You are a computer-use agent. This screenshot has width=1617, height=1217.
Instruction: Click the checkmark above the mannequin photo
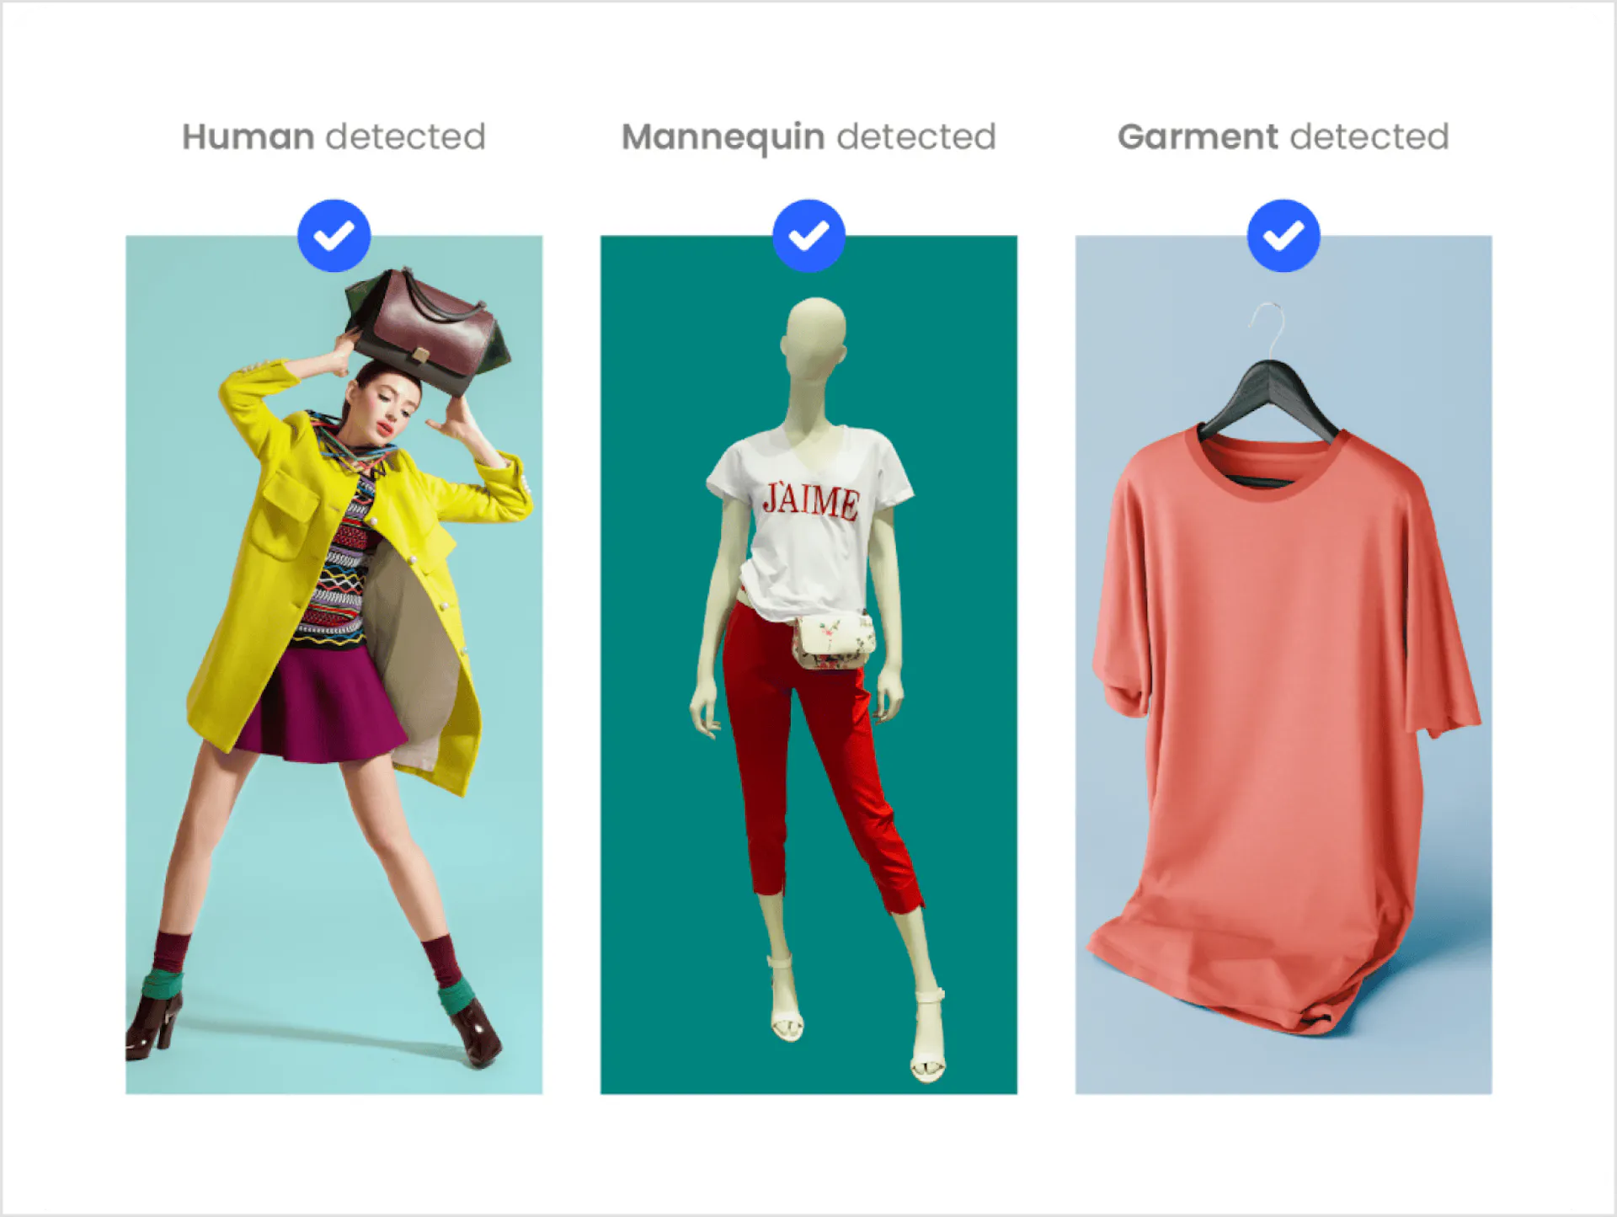click(x=808, y=236)
